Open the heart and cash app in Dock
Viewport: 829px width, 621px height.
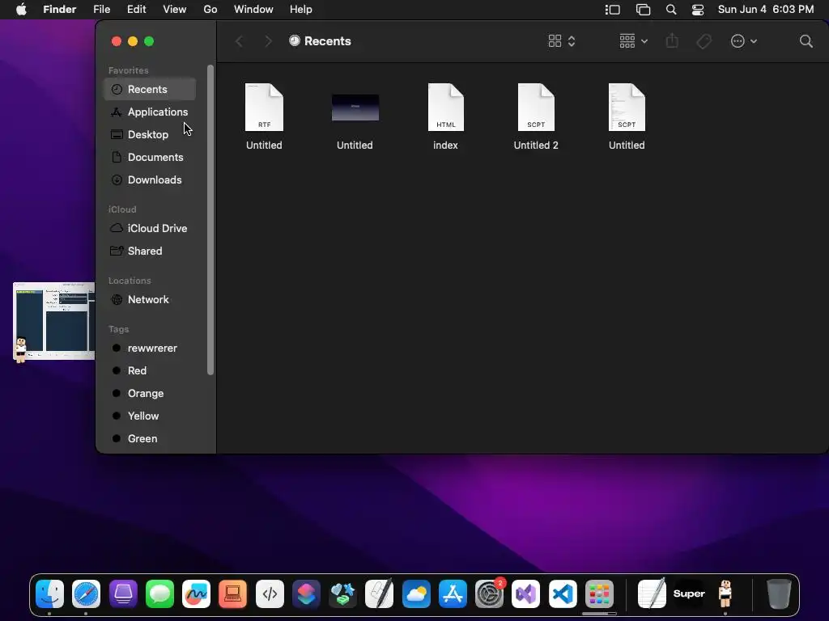point(342,594)
